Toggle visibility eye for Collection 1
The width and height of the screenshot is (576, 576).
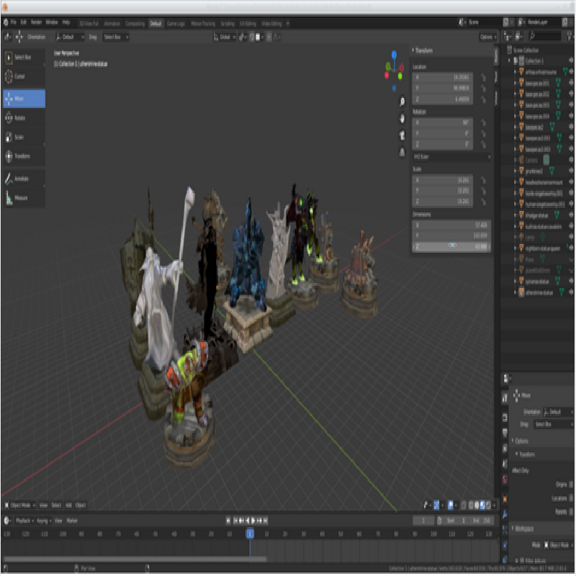pyautogui.click(x=571, y=60)
